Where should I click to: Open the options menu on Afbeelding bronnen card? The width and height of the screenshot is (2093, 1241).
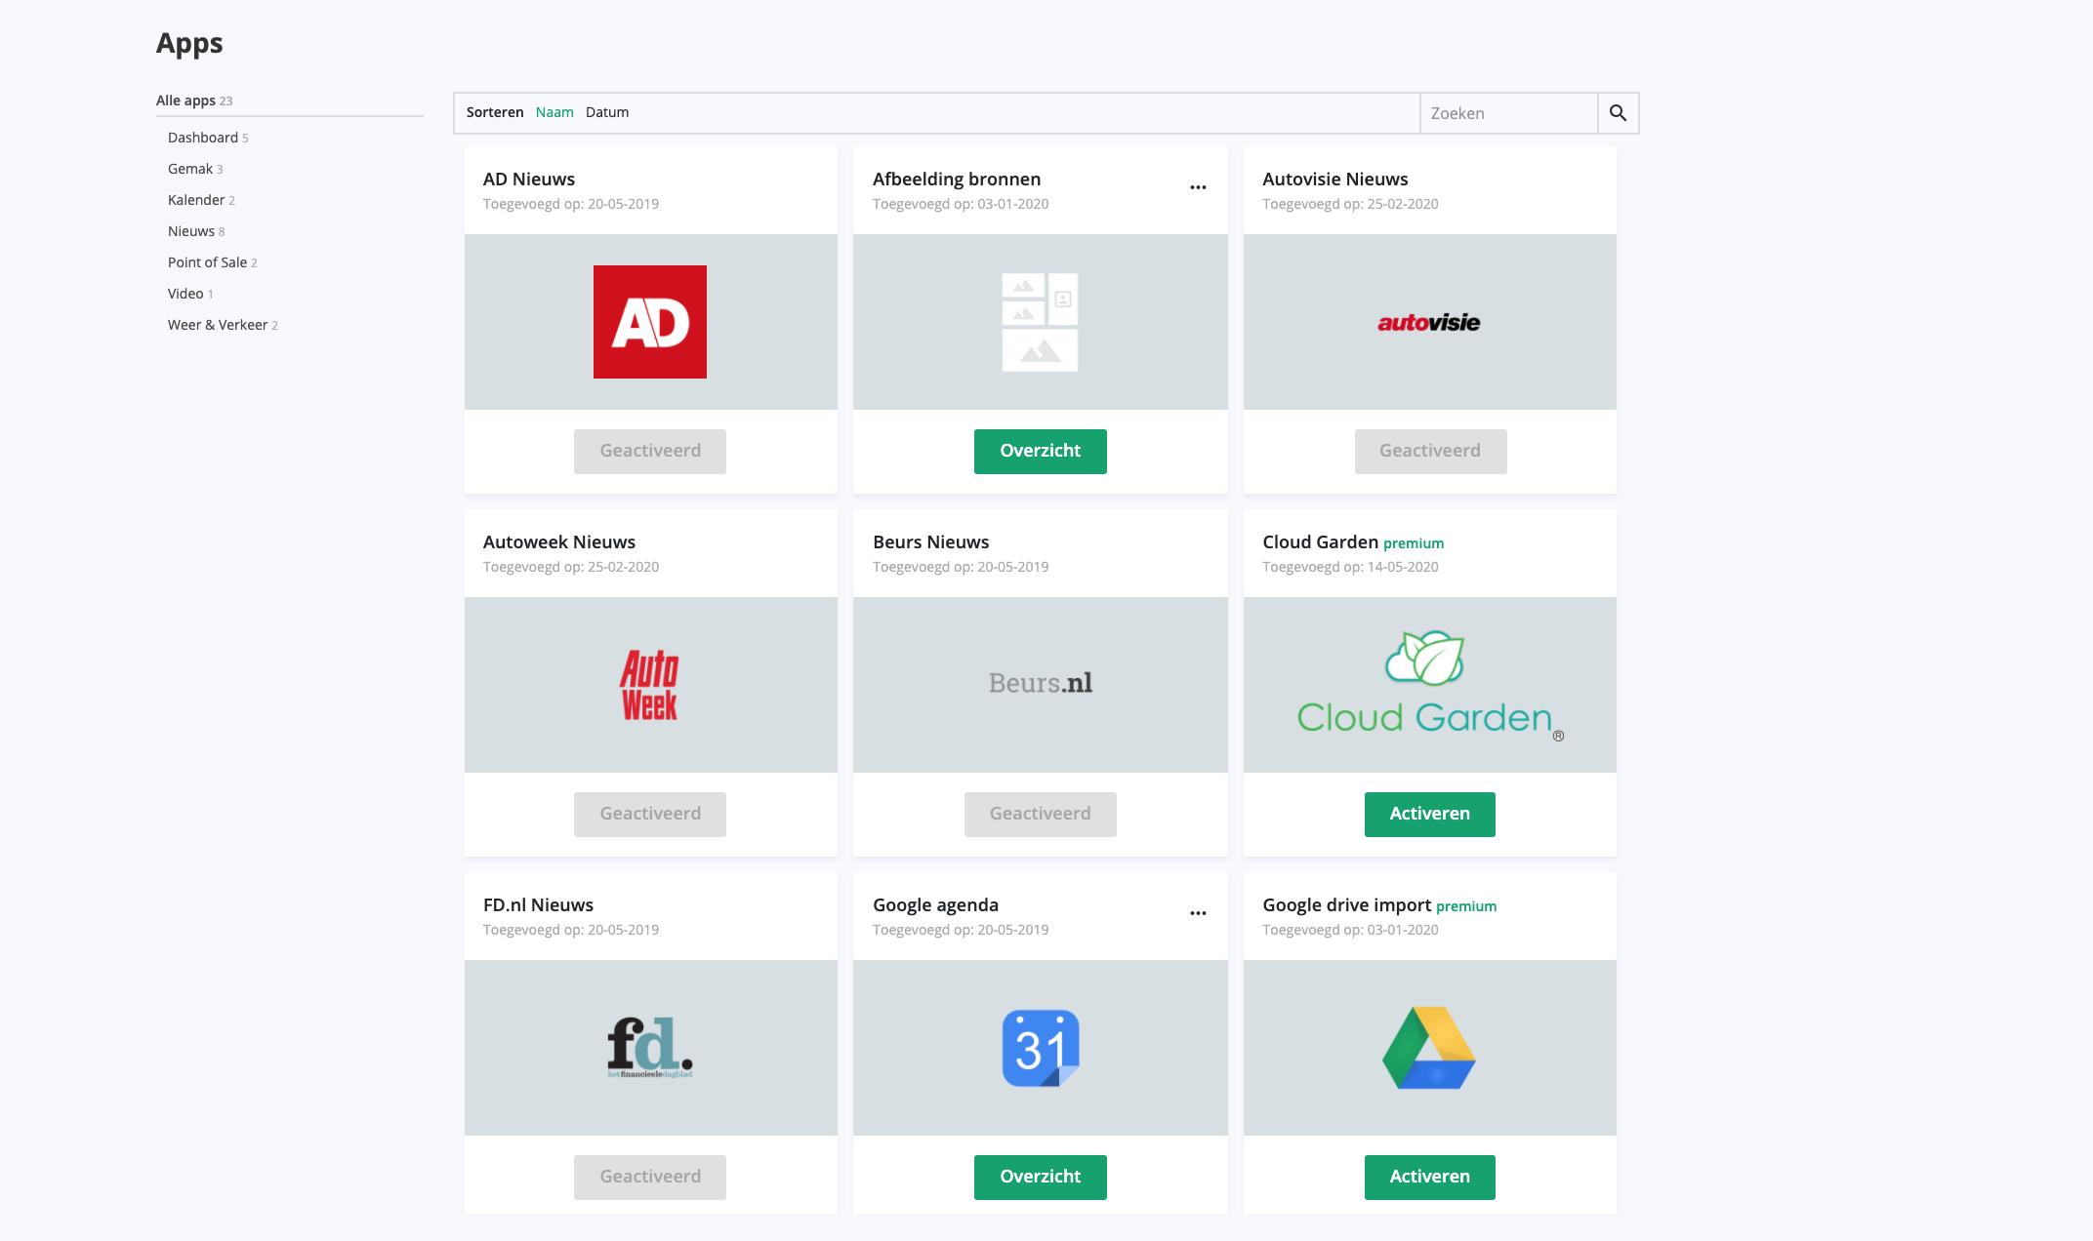pyautogui.click(x=1198, y=187)
